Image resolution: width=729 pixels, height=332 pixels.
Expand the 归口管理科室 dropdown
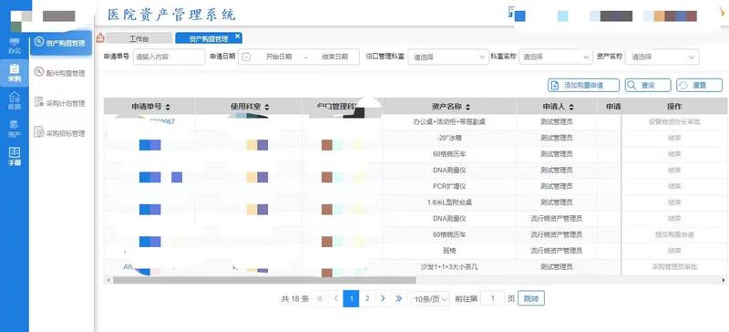click(448, 57)
